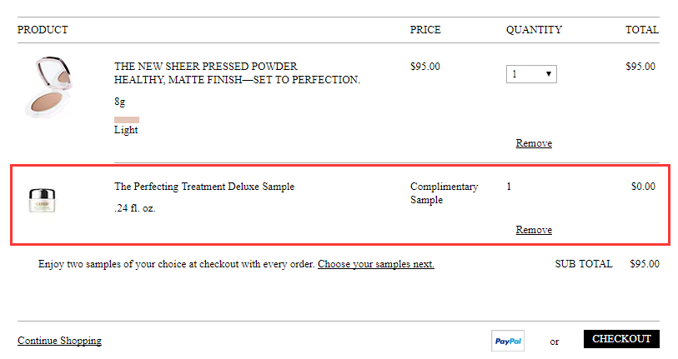Screen dimensions: 678x359
Task: Open the pressed powder compact thumbnail
Action: pyautogui.click(x=48, y=87)
